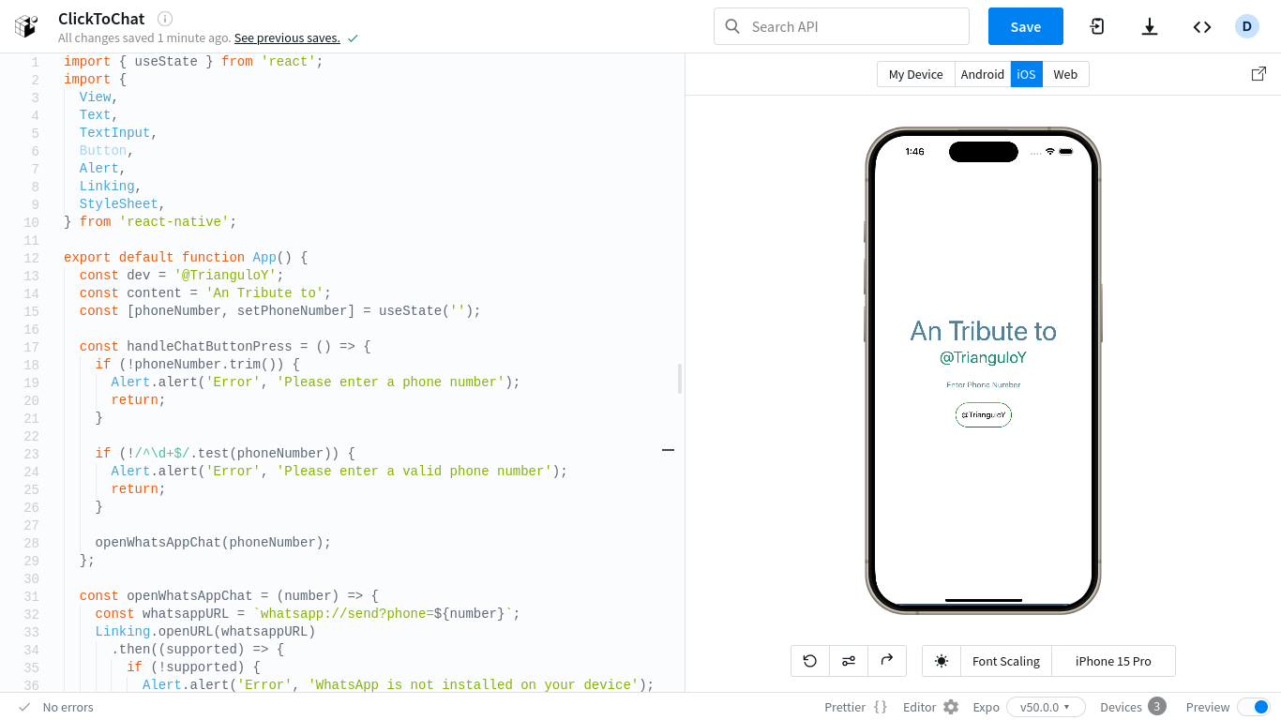Rotate the device with the curved arrow icon
Image resolution: width=1281 pixels, height=720 pixels.
887,661
